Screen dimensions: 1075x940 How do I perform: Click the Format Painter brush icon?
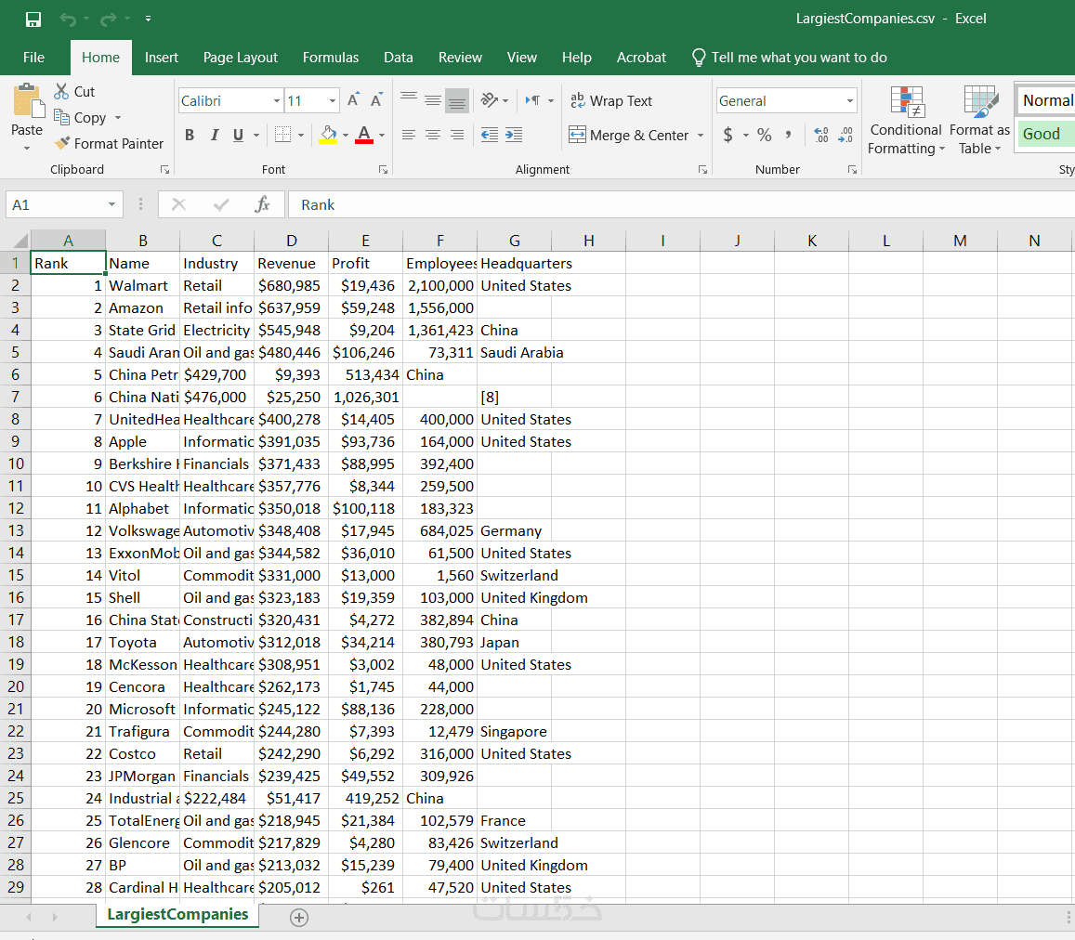coord(62,143)
